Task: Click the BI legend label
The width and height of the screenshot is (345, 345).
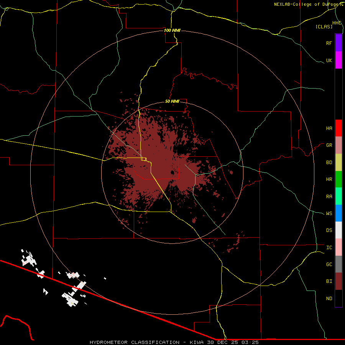Action: pyautogui.click(x=329, y=281)
